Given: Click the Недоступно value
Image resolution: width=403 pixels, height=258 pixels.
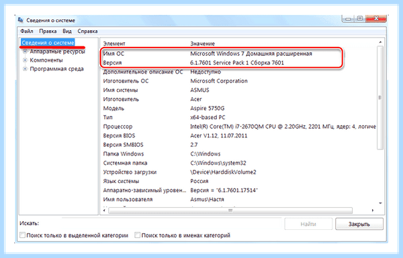Looking at the screenshot, I should click(x=206, y=72).
